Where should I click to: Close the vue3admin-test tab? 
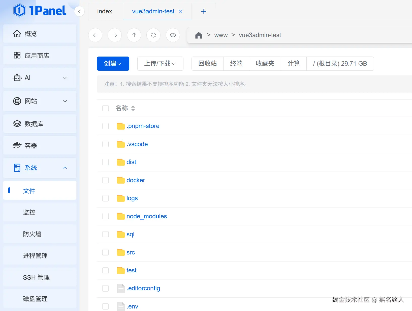click(180, 11)
